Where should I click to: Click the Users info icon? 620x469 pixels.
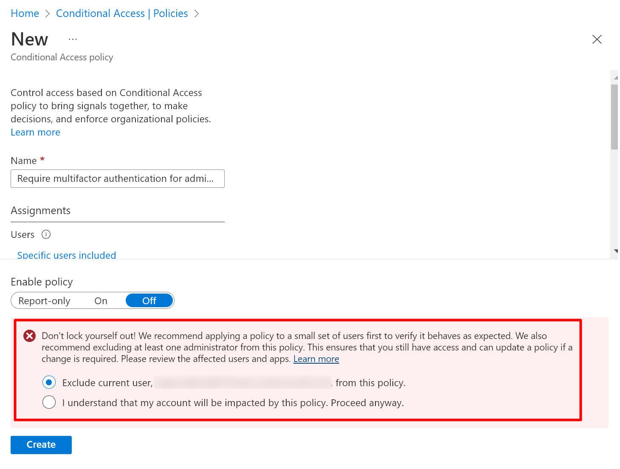point(46,234)
